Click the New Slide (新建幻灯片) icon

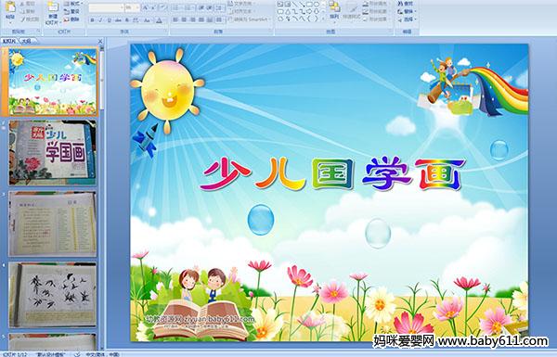pyautogui.click(x=53, y=6)
